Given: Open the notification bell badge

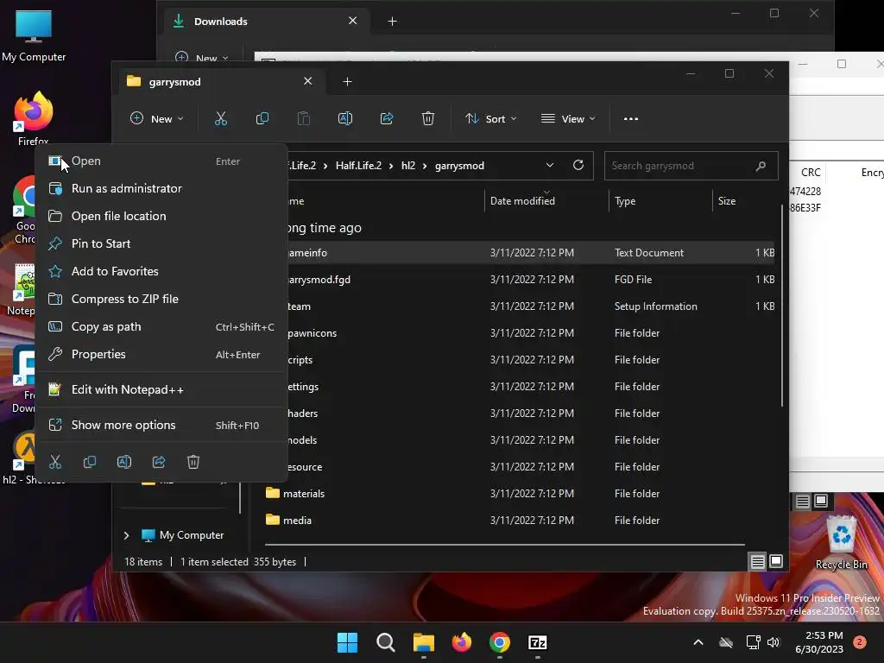Looking at the screenshot, I should tap(860, 641).
